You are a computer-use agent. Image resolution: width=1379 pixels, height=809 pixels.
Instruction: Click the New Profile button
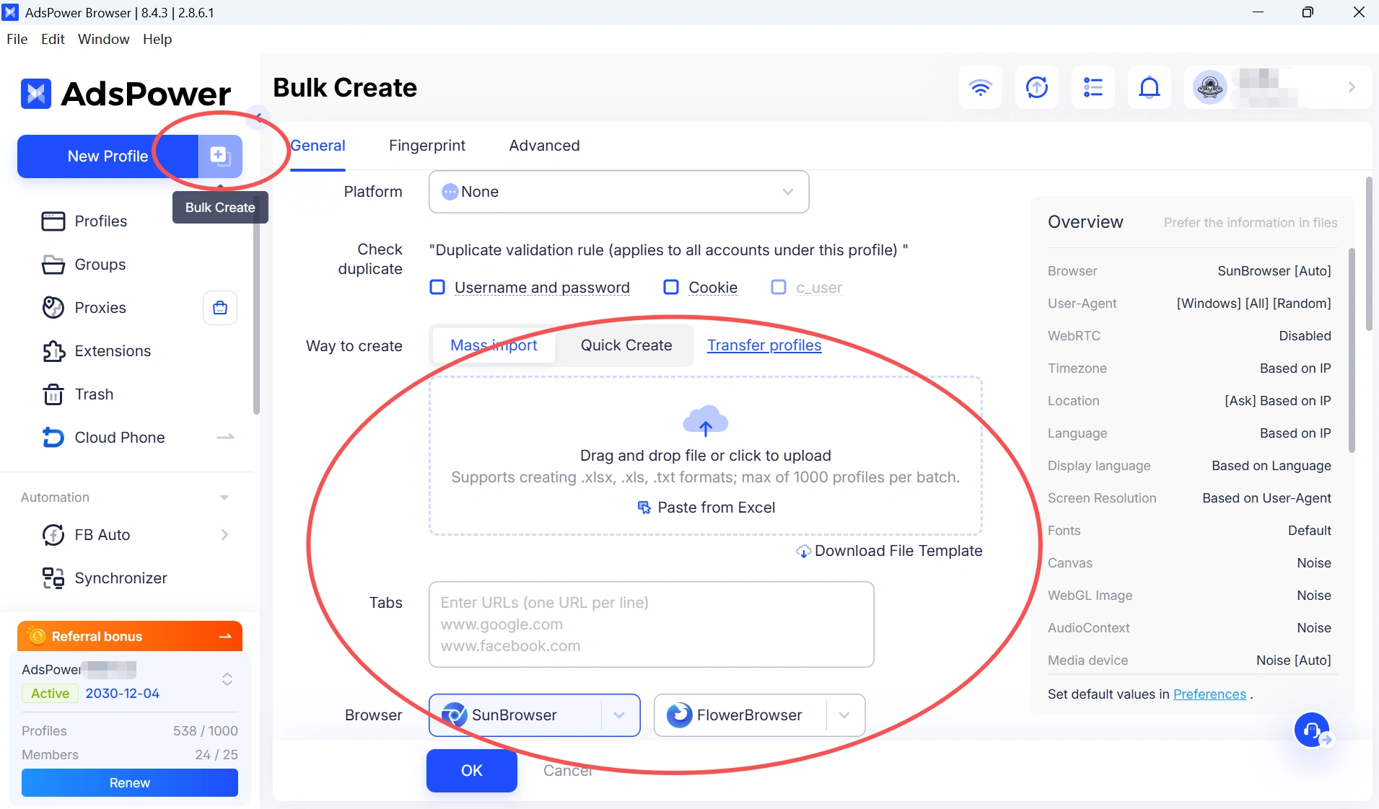pyautogui.click(x=108, y=156)
